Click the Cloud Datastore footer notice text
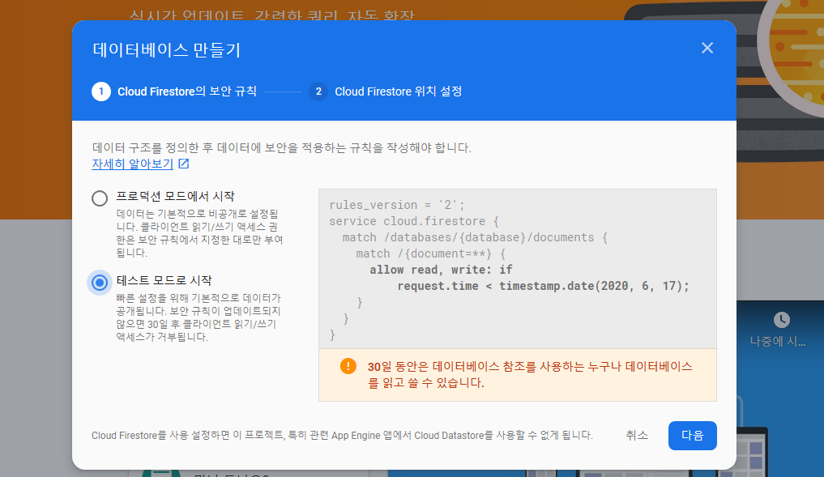824x477 pixels. (342, 436)
